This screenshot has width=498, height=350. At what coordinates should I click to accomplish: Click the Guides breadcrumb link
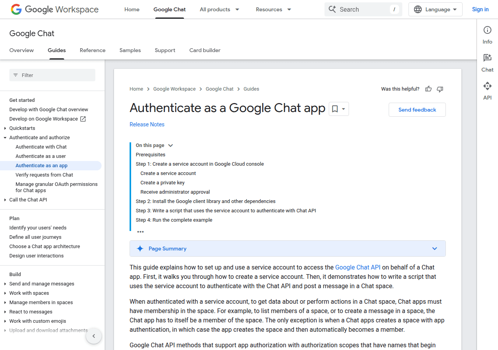coord(251,89)
